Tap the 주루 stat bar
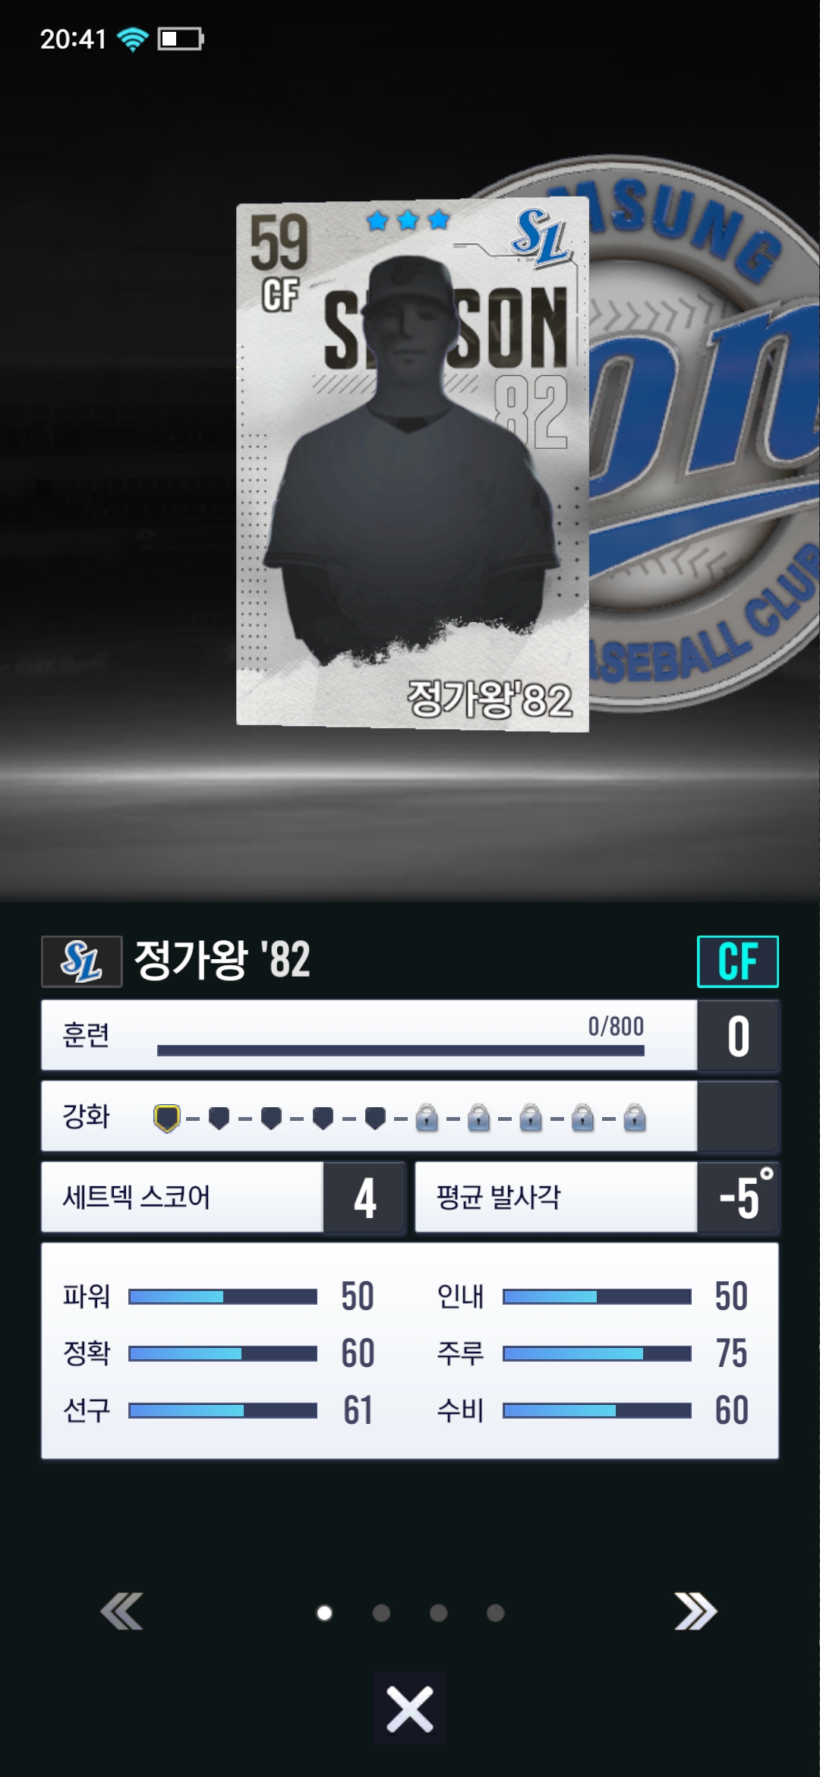820x1777 pixels. 597,1353
